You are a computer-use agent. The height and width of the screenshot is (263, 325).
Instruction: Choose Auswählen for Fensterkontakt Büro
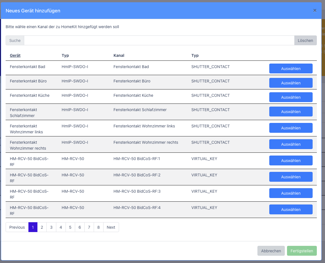[x=291, y=83]
